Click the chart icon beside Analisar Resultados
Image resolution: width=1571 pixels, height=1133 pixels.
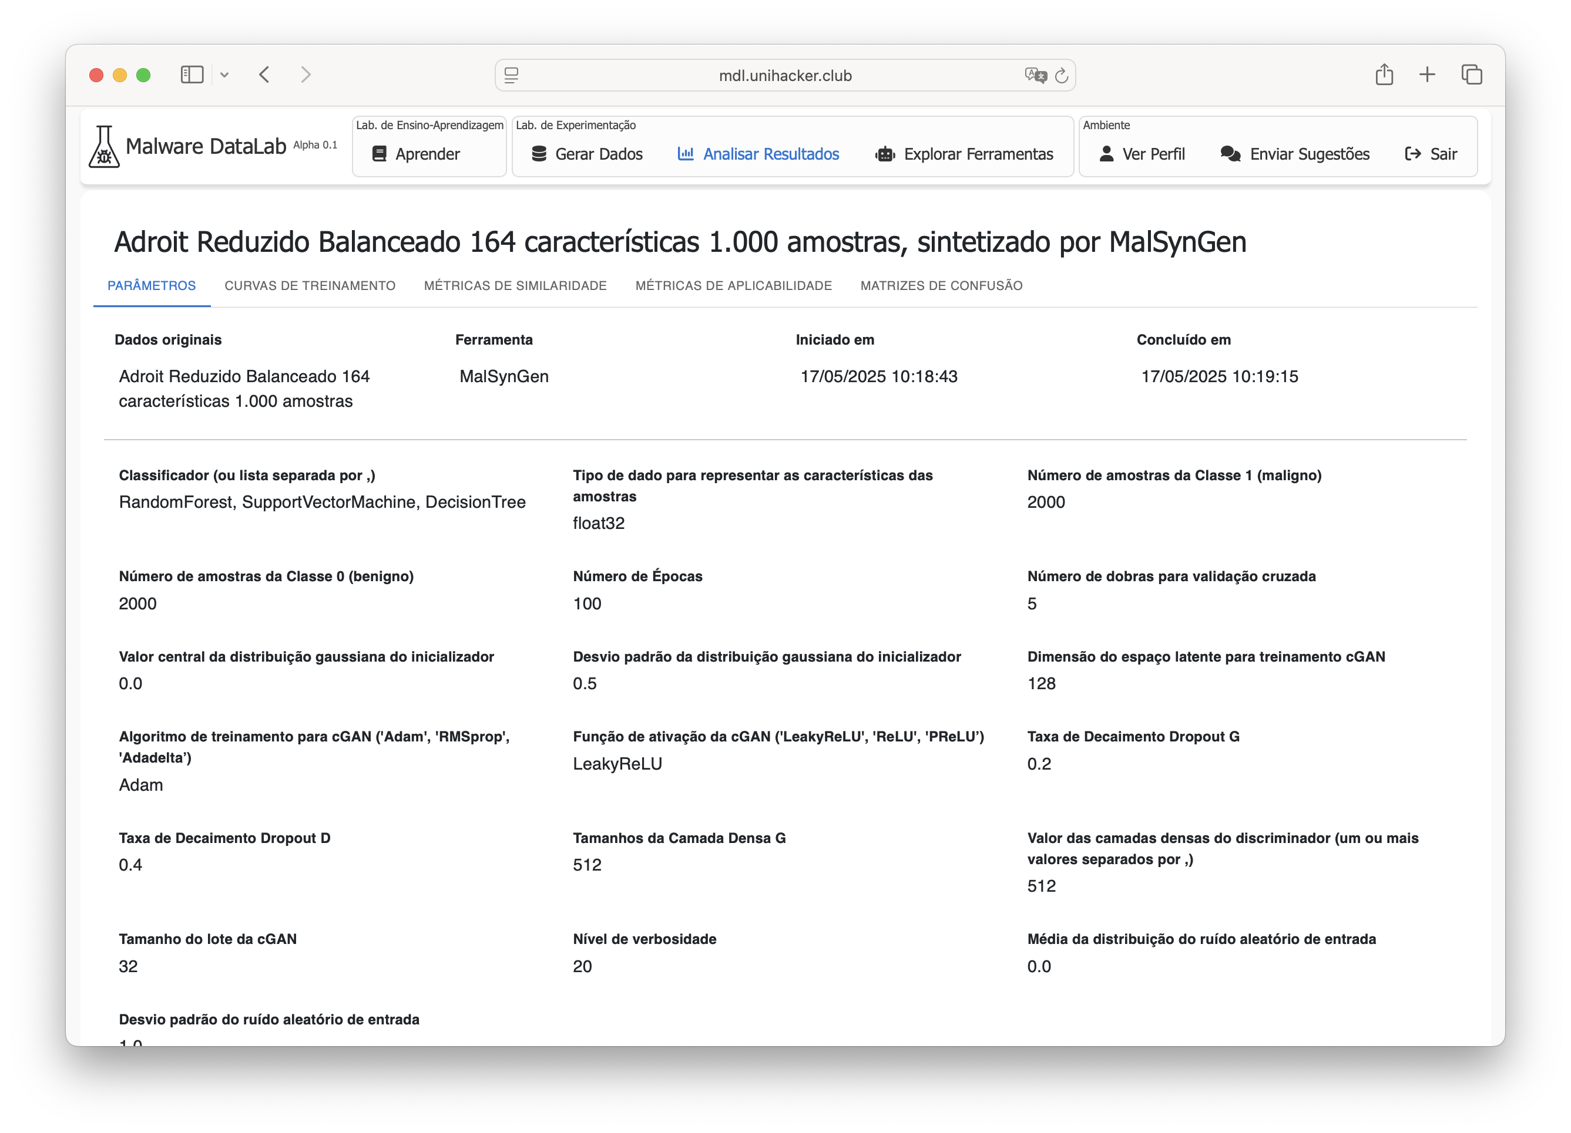point(685,154)
